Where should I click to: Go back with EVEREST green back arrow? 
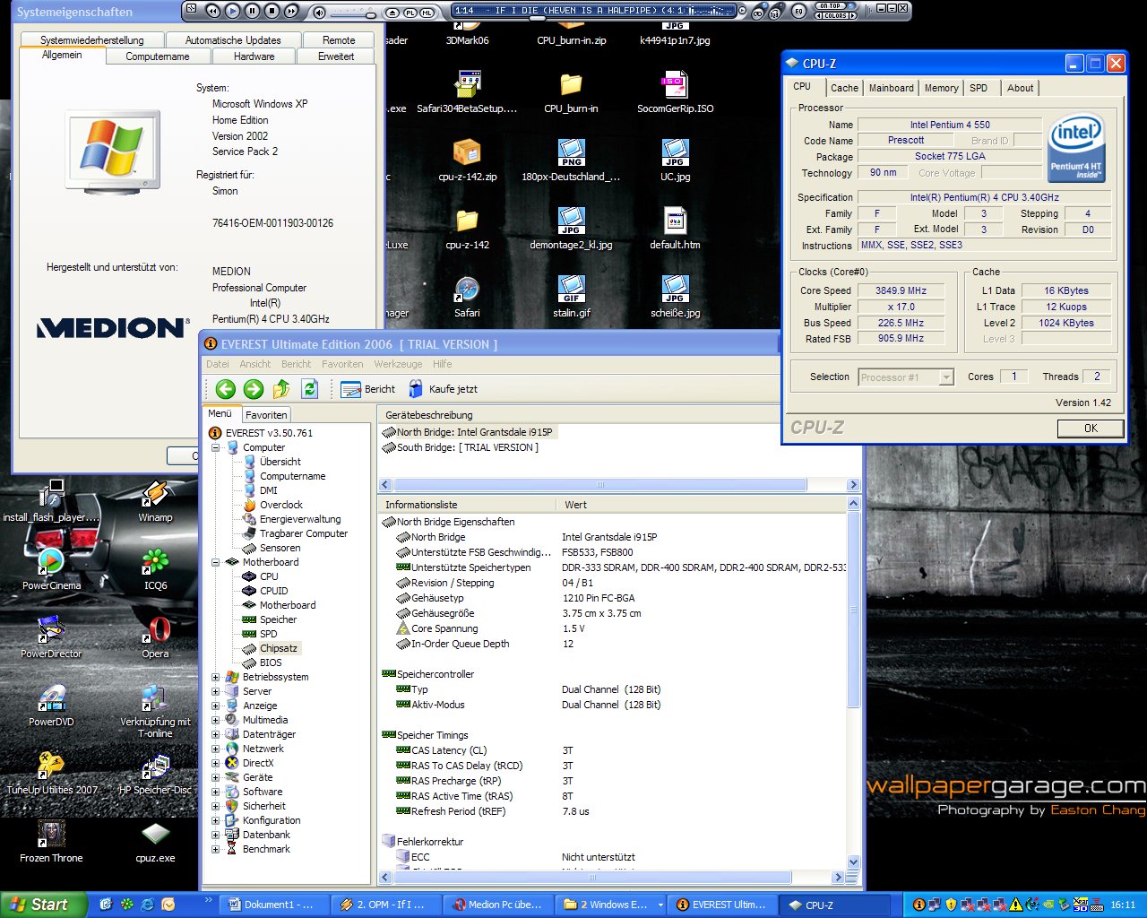coord(226,388)
